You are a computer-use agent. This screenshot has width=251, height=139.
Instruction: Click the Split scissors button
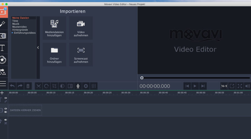click(x=39, y=86)
